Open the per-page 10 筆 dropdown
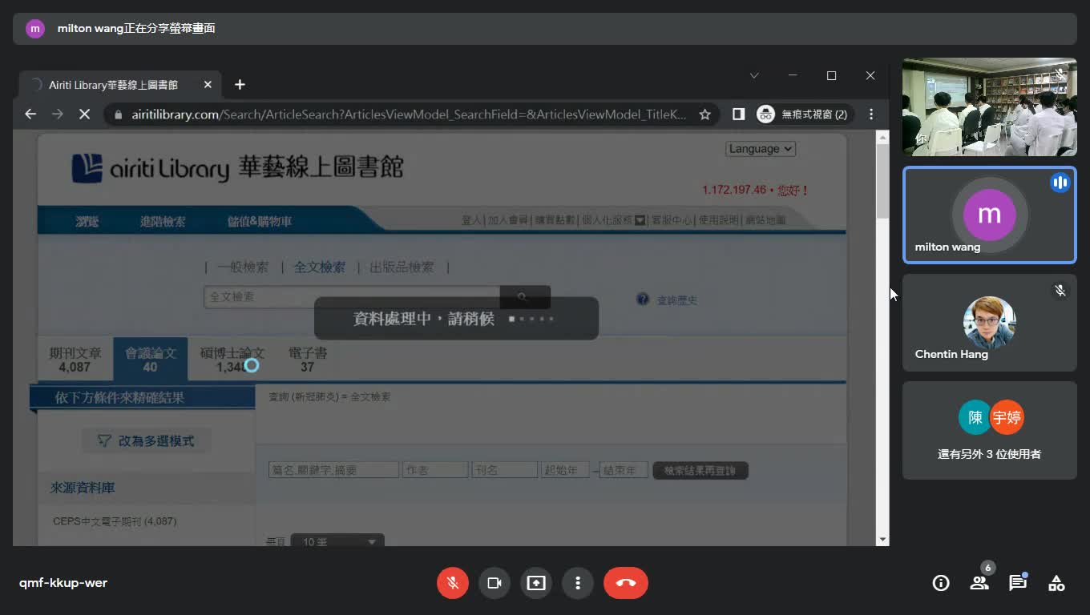1090x615 pixels. tap(337, 541)
